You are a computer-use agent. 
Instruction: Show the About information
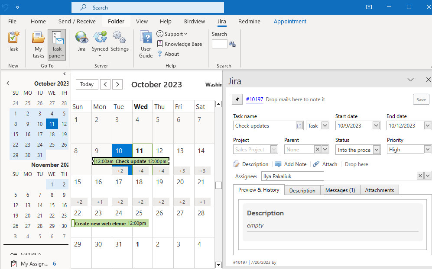[x=168, y=54]
